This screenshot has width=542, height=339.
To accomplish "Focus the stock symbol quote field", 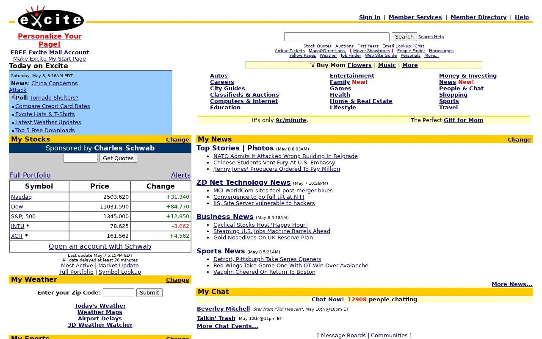I will 80,158.
